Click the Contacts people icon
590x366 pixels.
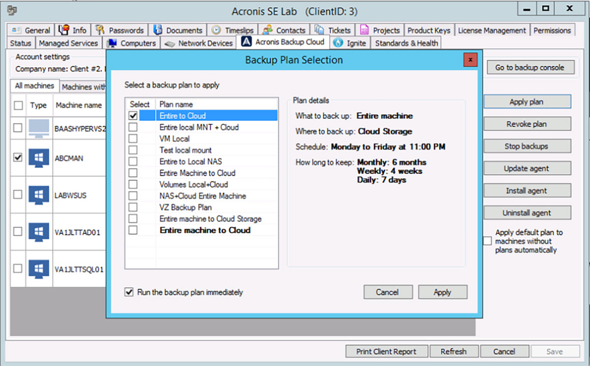[267, 30]
